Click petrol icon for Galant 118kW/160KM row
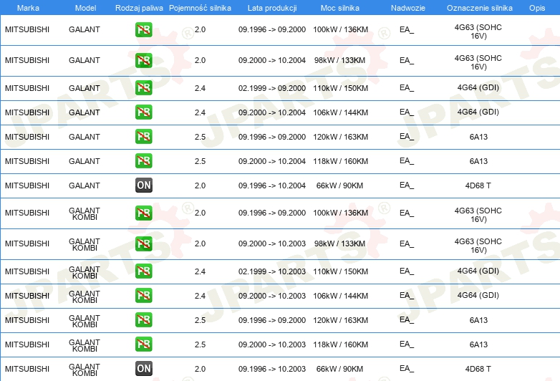This screenshot has height=381, width=560. click(143, 160)
